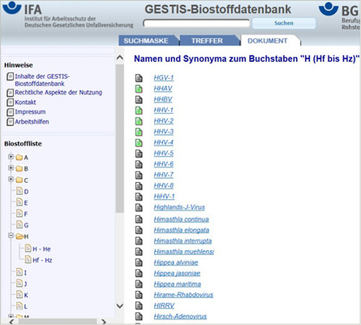Screen dimensions: 361x325
Task: Open letter I in the Biostoffliste tree
Action: (x=22, y=272)
